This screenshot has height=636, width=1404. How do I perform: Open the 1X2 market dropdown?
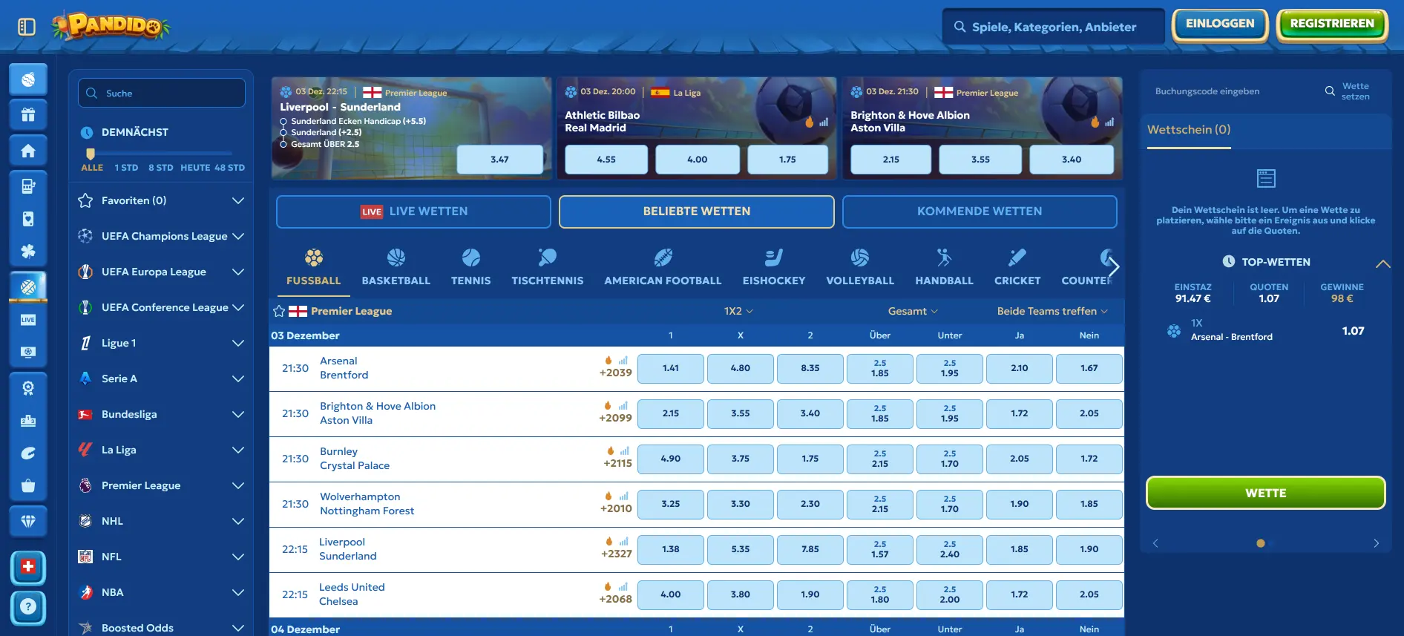tap(739, 311)
